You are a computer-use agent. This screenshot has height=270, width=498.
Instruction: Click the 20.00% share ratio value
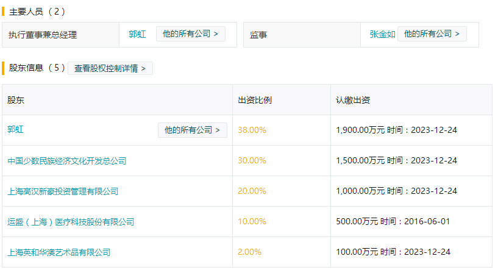[252, 191]
